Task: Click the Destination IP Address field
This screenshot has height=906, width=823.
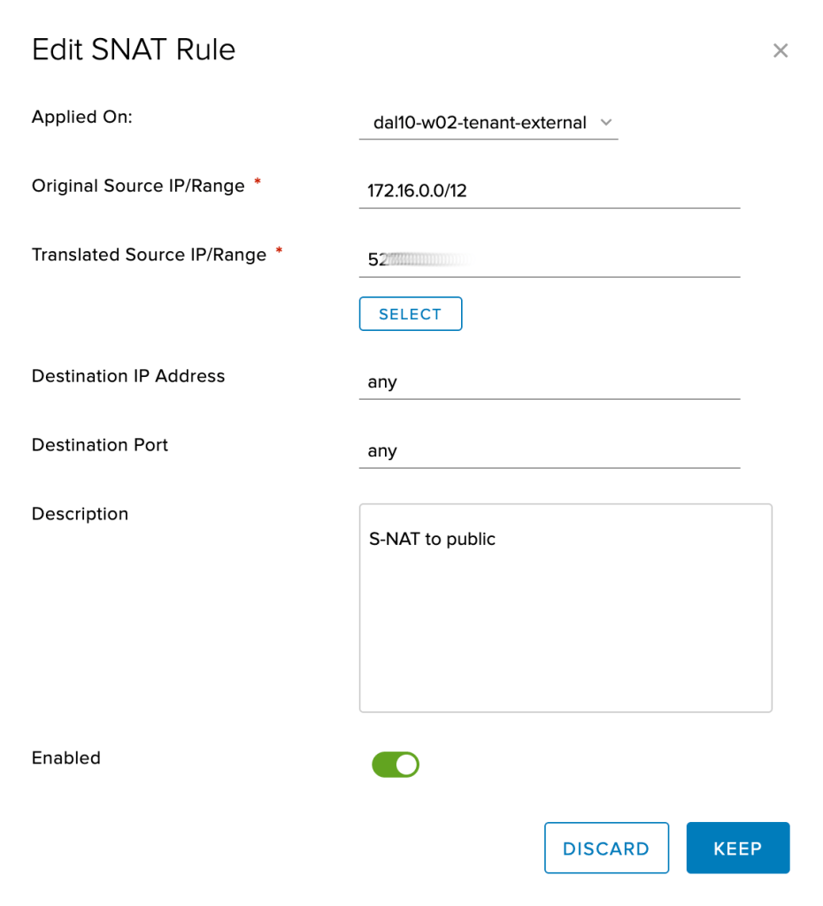Action: [x=549, y=382]
